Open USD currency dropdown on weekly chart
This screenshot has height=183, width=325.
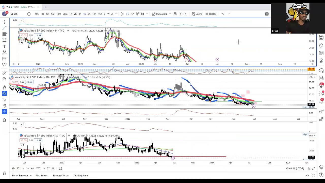point(312,135)
